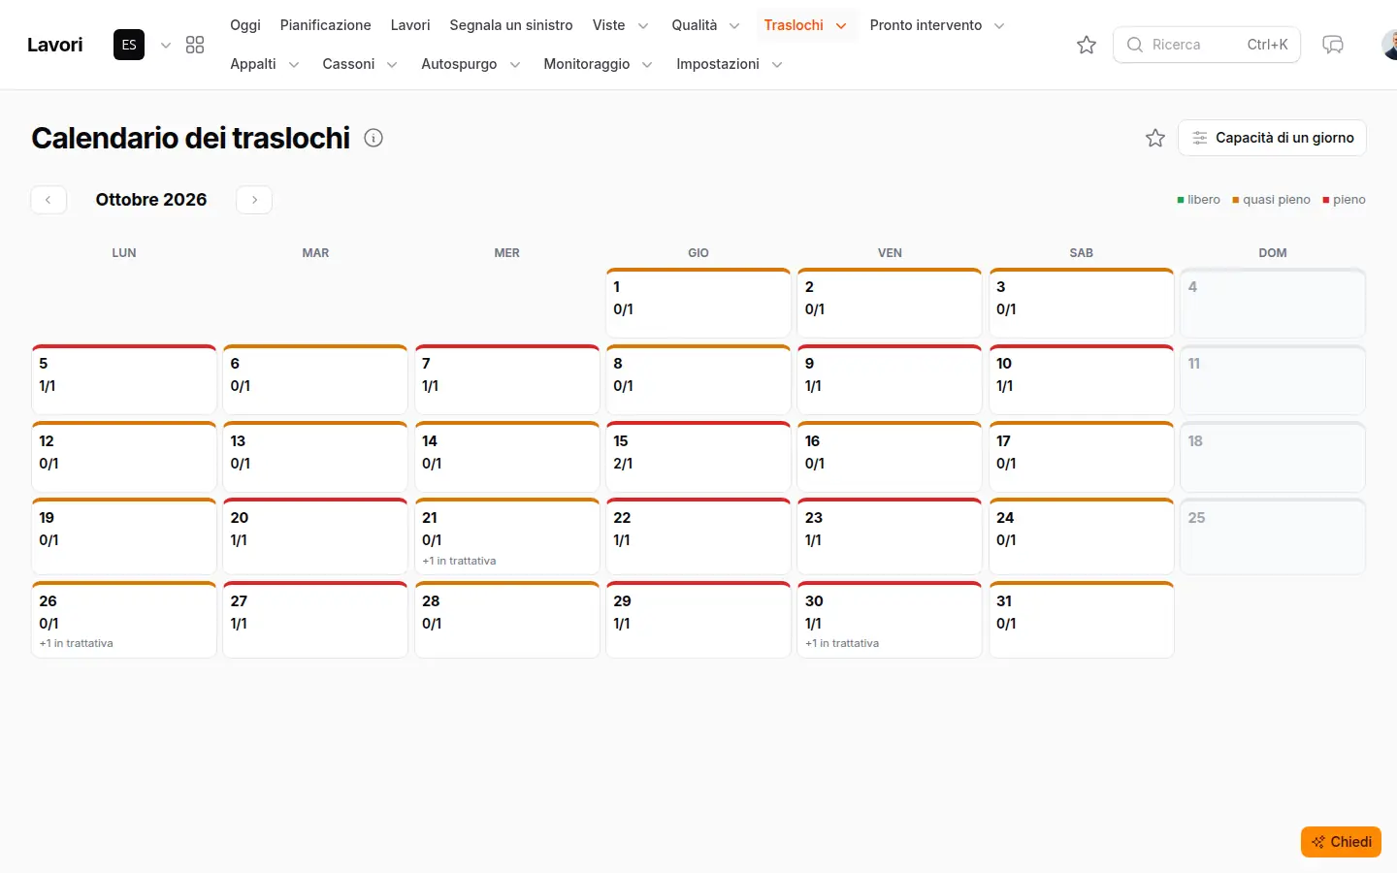The height and width of the screenshot is (873, 1397).
Task: Select October 30 calendar day
Action: [x=890, y=620]
